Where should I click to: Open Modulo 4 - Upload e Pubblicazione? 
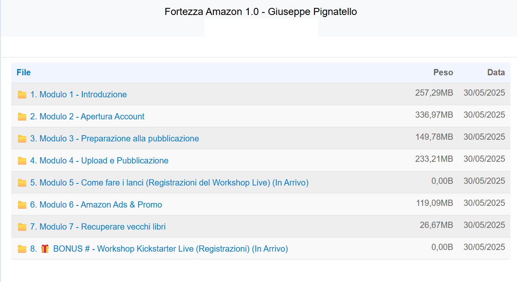[99, 161]
